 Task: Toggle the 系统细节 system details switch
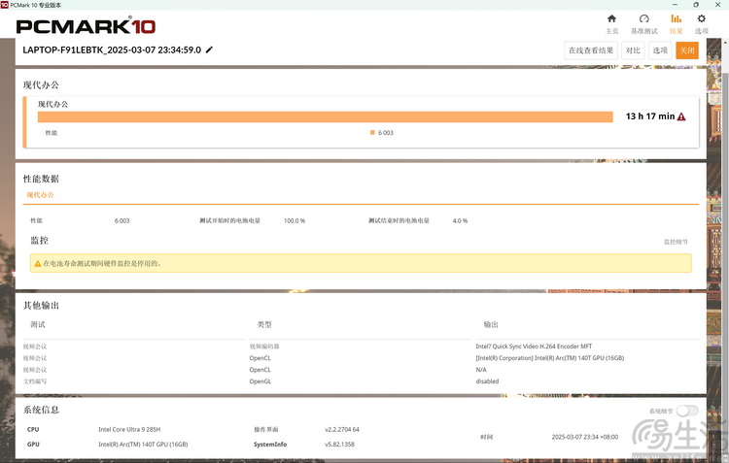[x=687, y=411]
